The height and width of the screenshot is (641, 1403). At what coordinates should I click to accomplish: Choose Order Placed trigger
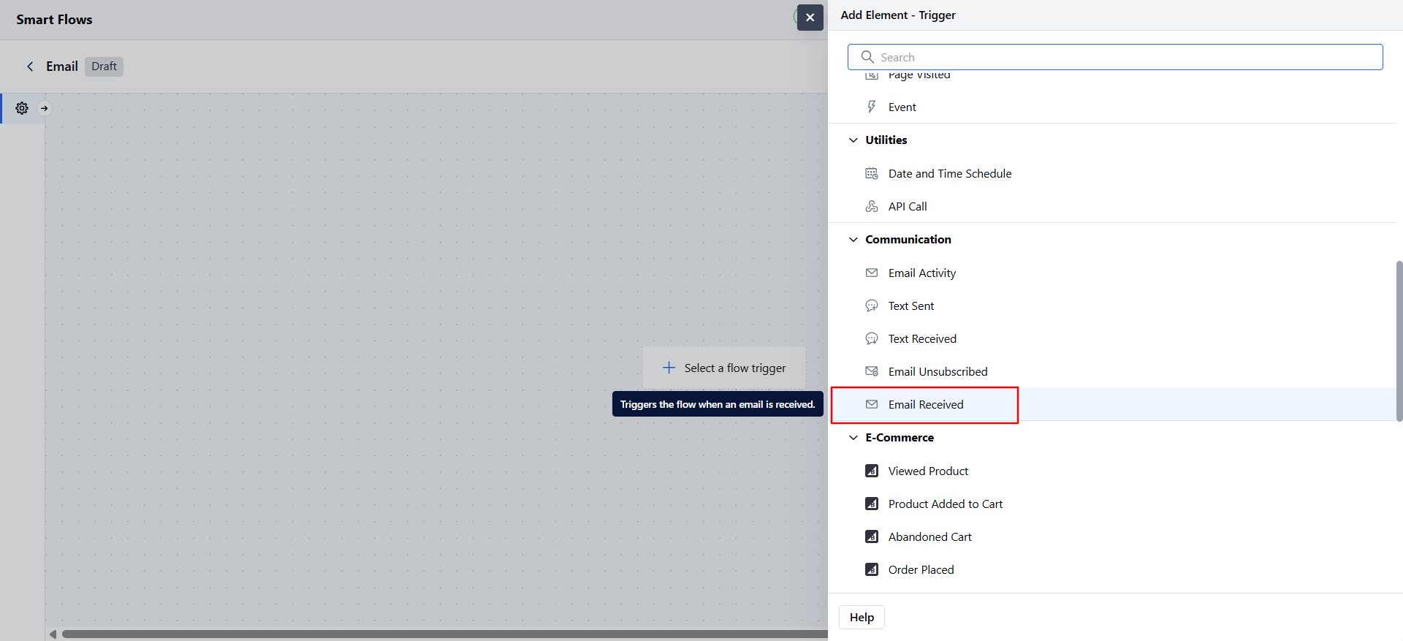point(1113,569)
